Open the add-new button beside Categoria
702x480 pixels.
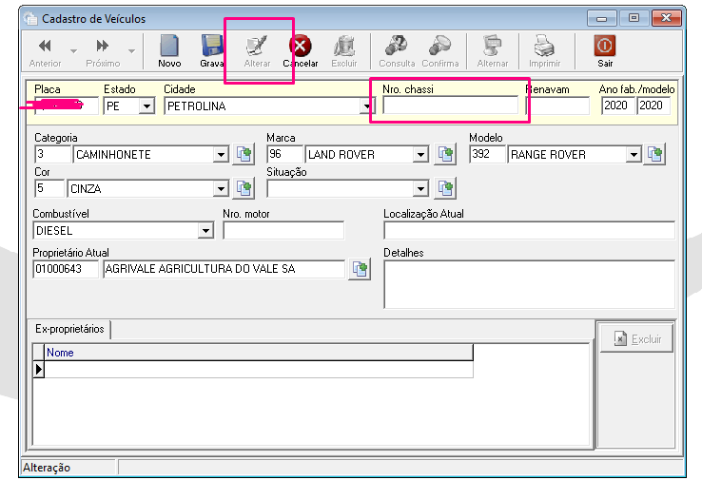[x=244, y=154]
